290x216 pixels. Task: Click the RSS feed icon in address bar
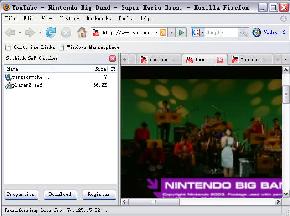[x=163, y=32]
